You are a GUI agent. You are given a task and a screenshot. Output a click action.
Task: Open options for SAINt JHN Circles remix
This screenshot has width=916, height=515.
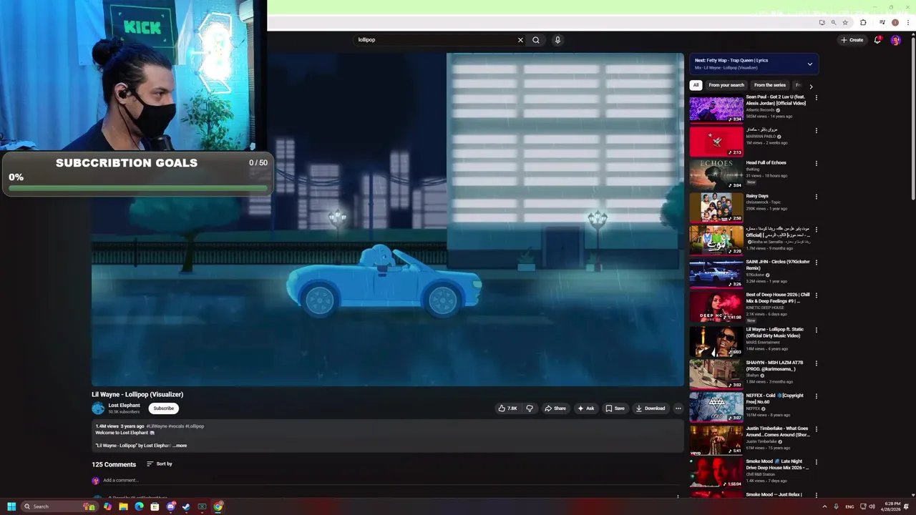[817, 263]
